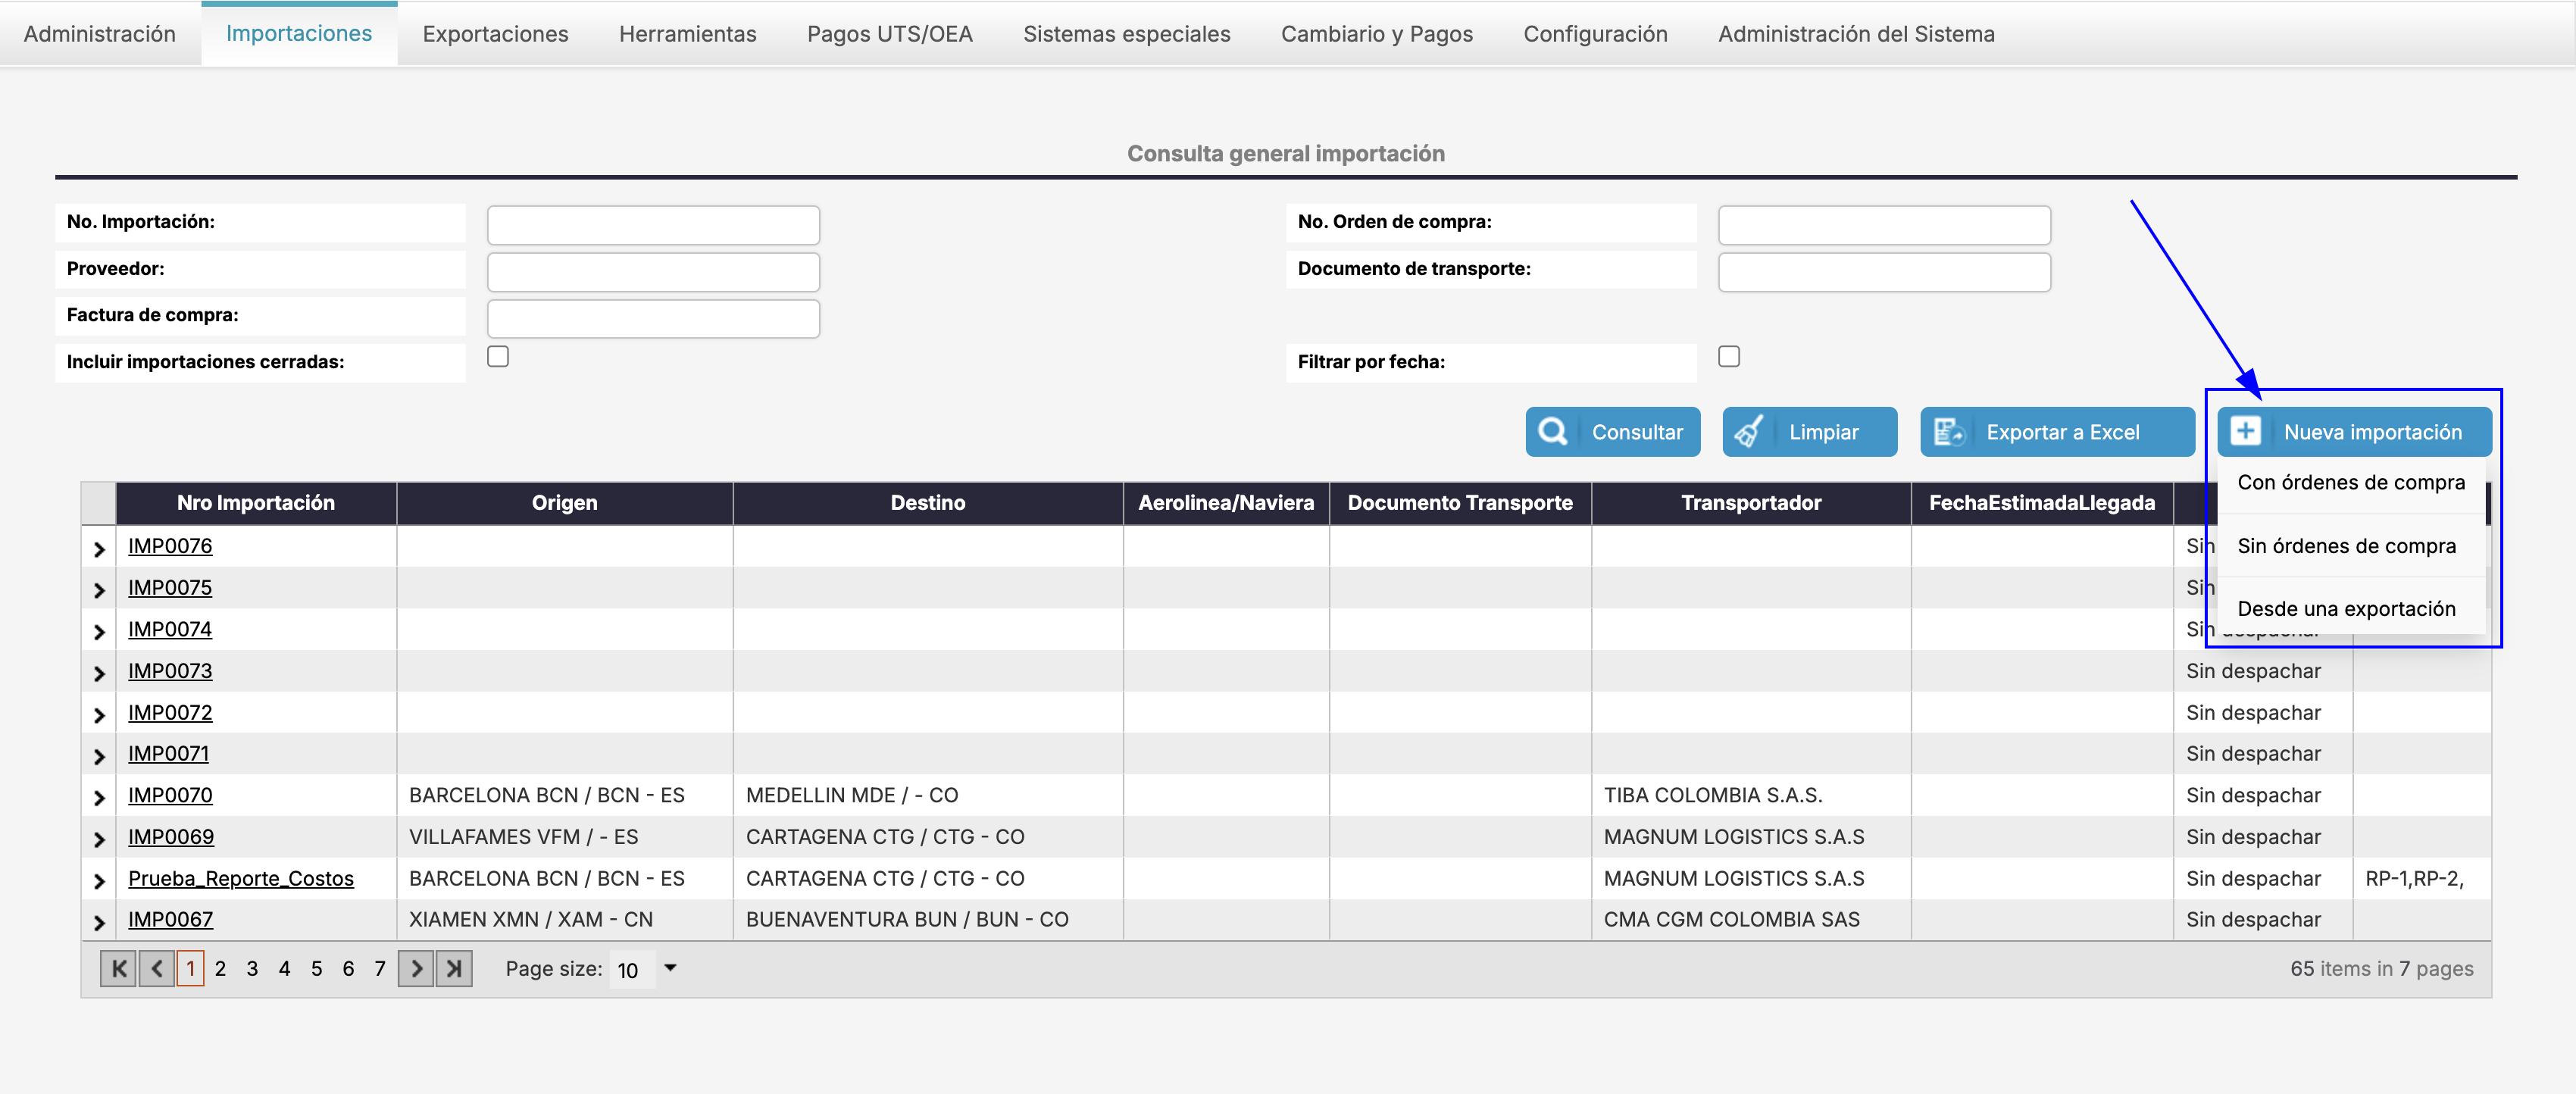Expand row IMP0076 details
The width and height of the screenshot is (2576, 1094).
click(99, 549)
